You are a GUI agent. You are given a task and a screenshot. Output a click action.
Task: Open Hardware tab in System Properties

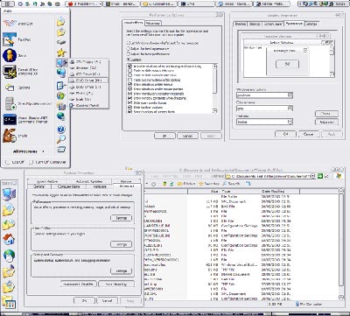click(99, 186)
